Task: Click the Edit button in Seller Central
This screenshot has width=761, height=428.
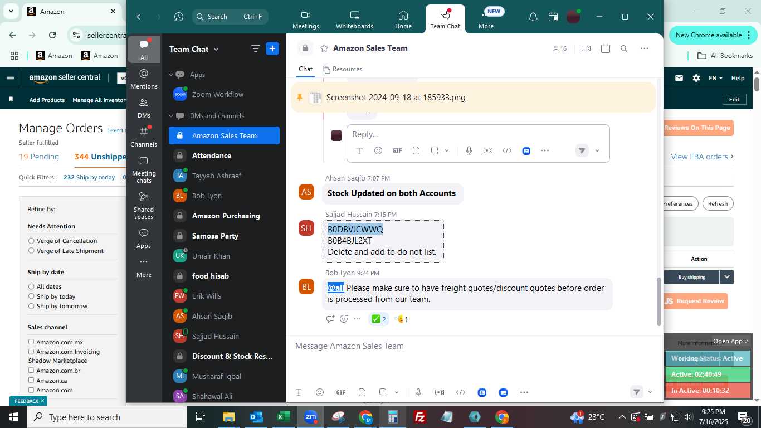Action: [734, 99]
